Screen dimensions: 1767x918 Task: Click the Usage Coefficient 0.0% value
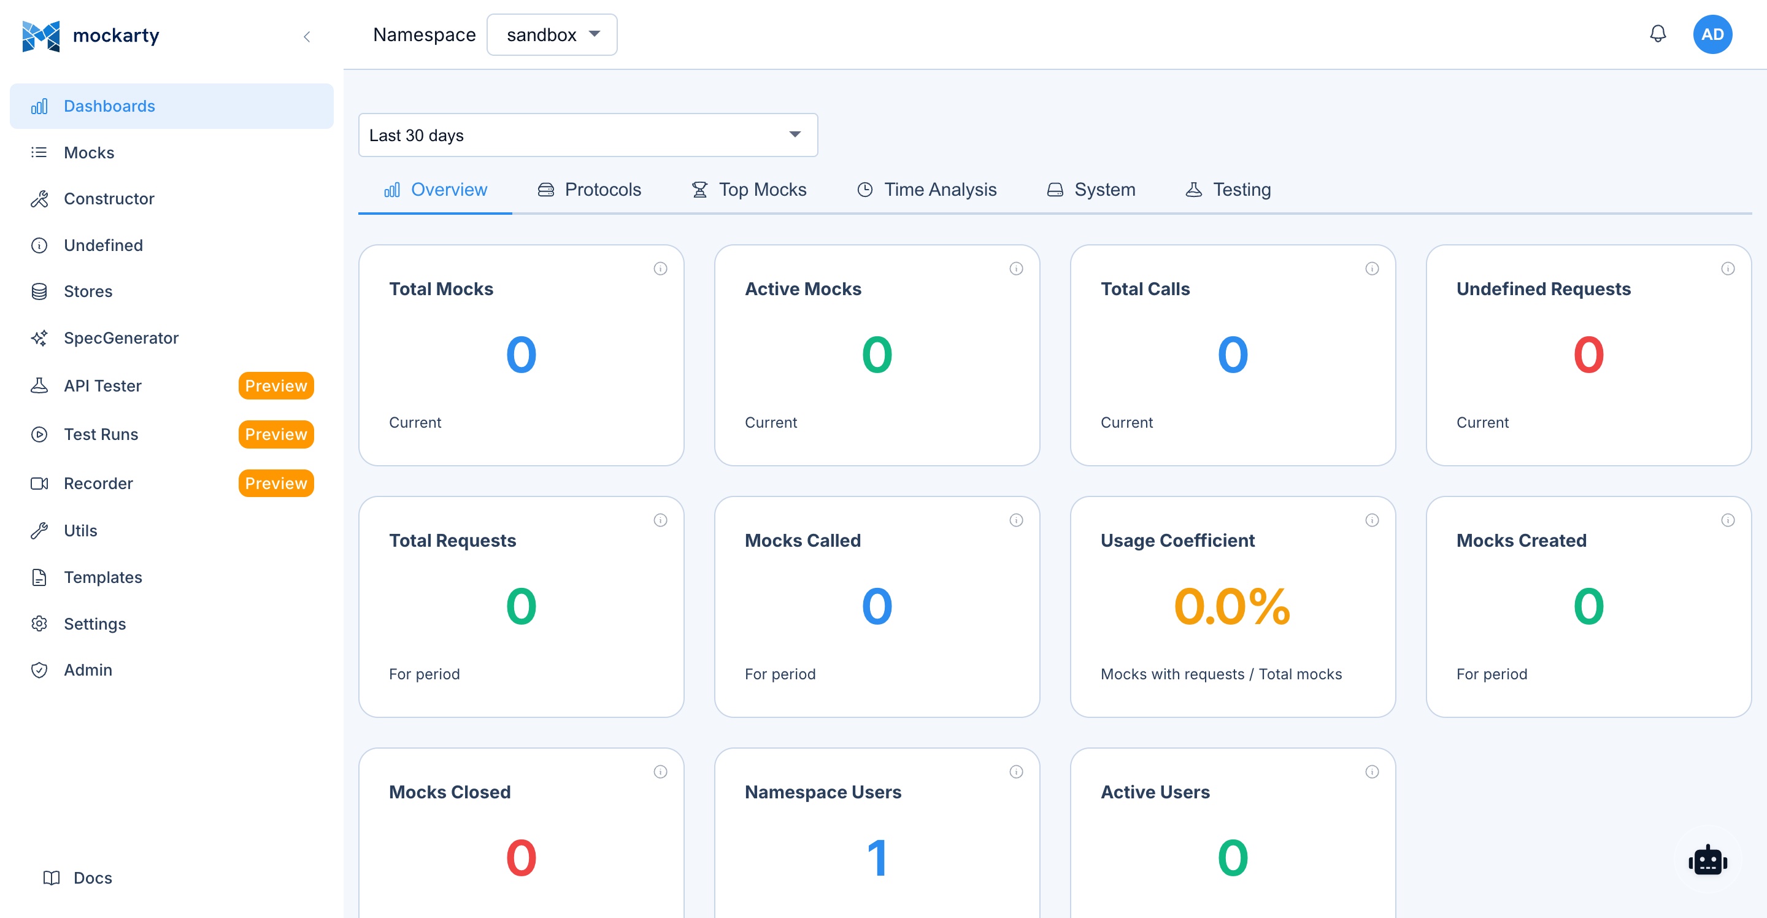coord(1232,606)
